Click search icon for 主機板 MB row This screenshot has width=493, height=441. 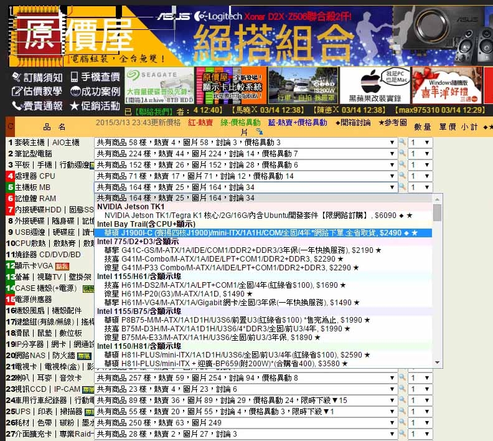[403, 187]
